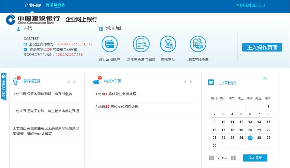Click the 主管 user icon
290x168 pixels.
18,29
